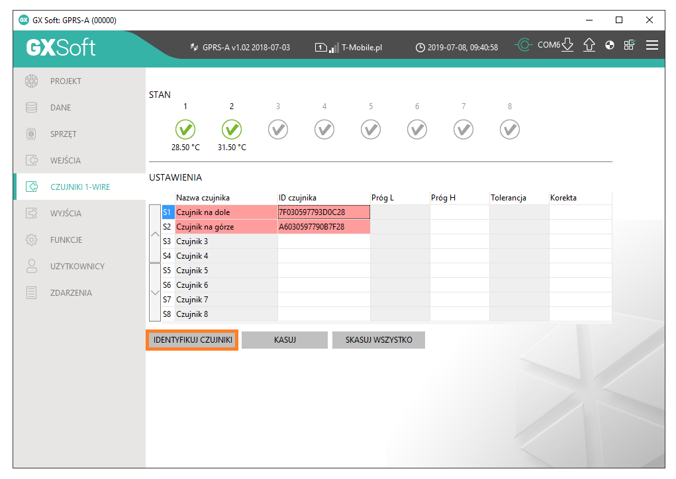Click the download arrow icon in header

click(567, 45)
